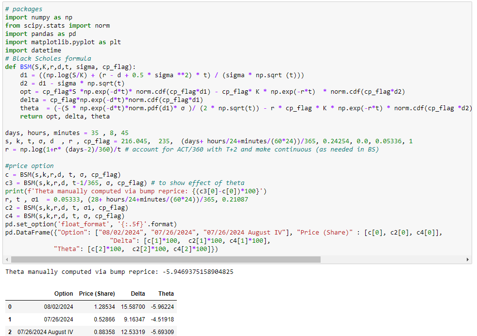Click theta value -5.96224
This screenshot has width=477, height=336.
(162, 307)
